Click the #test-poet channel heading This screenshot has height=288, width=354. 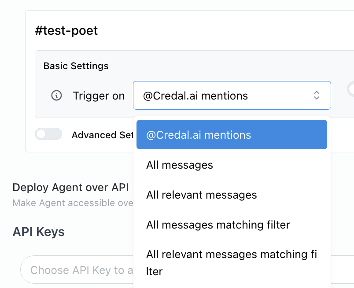click(66, 30)
